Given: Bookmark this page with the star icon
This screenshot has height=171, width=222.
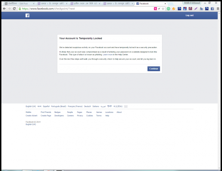Looking at the screenshot, I should pos(163,9).
